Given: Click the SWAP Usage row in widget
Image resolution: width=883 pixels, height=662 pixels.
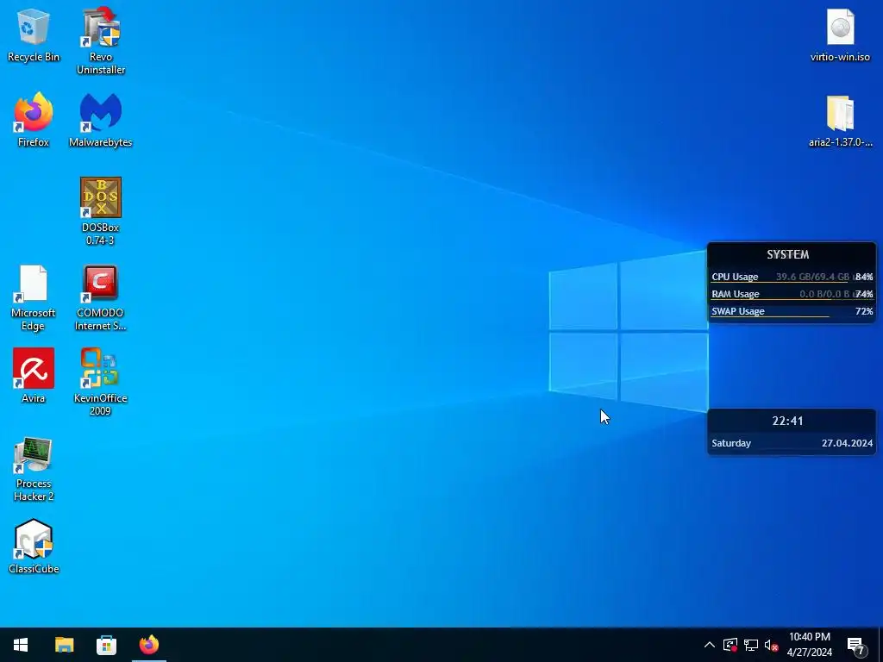Looking at the screenshot, I should click(x=792, y=311).
